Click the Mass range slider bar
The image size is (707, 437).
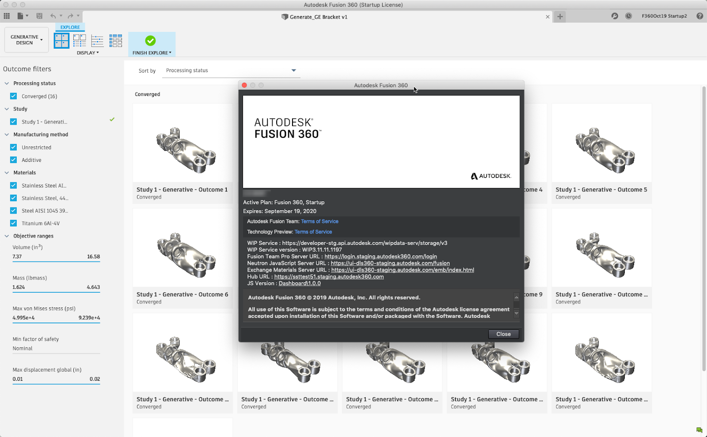click(x=56, y=292)
